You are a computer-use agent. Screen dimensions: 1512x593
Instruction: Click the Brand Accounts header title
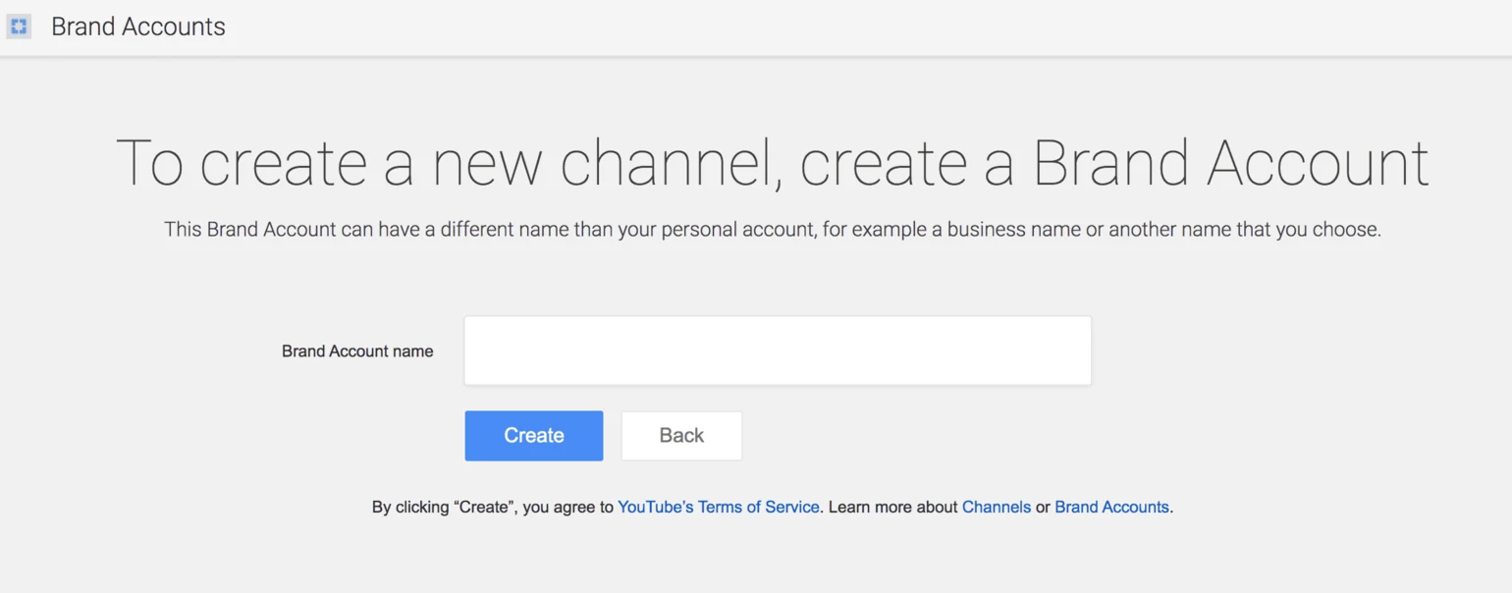pos(138,27)
